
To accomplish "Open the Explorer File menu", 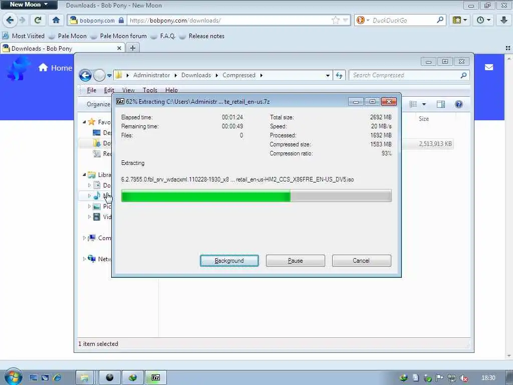I will [x=91, y=90].
